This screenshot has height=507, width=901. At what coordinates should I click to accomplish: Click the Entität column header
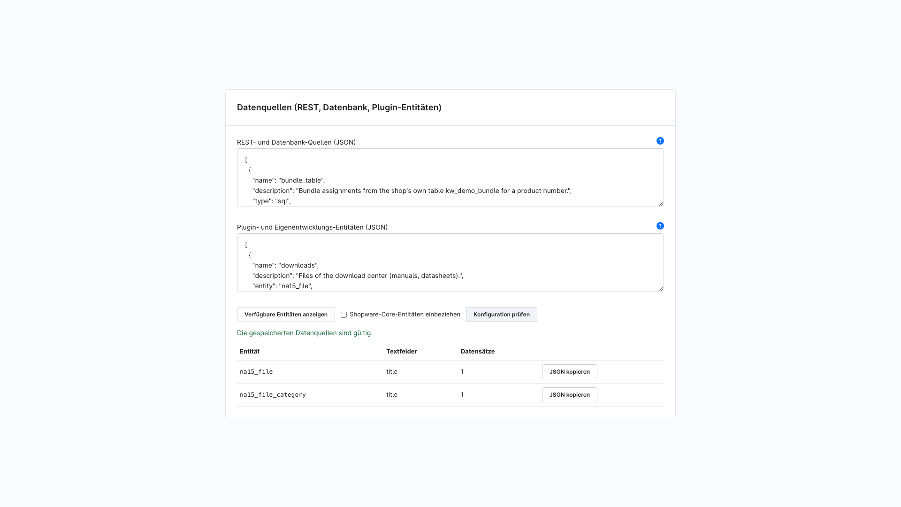(250, 352)
